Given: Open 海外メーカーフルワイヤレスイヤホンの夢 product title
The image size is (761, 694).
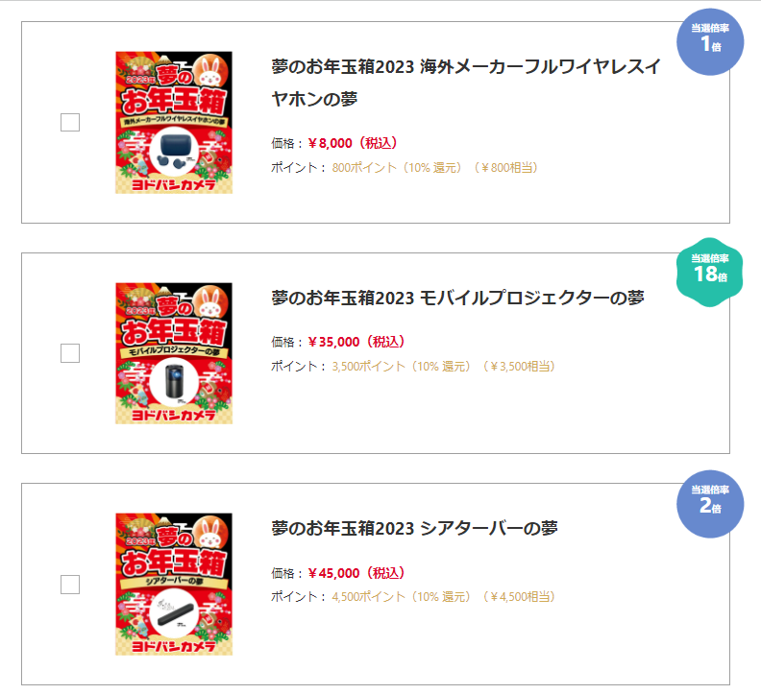Looking at the screenshot, I should click(x=466, y=83).
